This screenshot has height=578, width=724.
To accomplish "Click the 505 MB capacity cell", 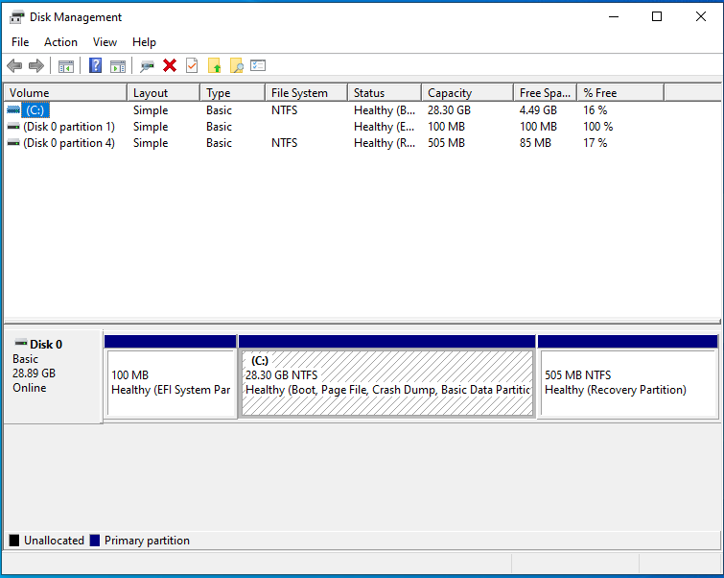I will pos(446,143).
